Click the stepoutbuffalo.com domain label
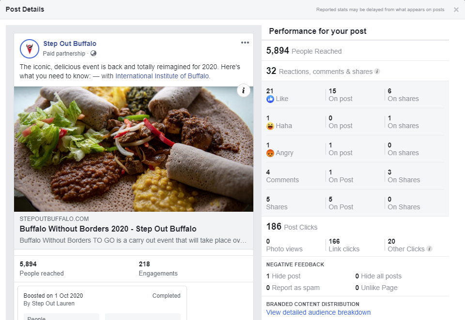Screen dimensions: 465x320 coord(54,219)
